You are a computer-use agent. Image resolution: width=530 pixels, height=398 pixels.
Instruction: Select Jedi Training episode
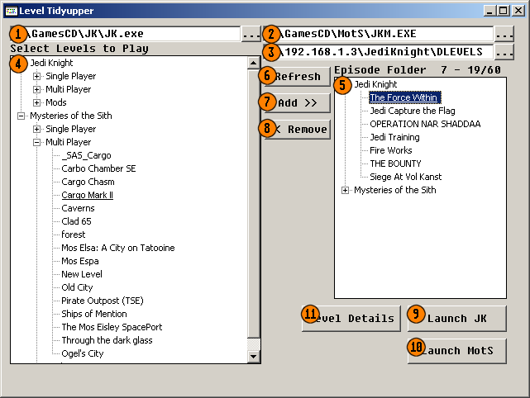[394, 137]
